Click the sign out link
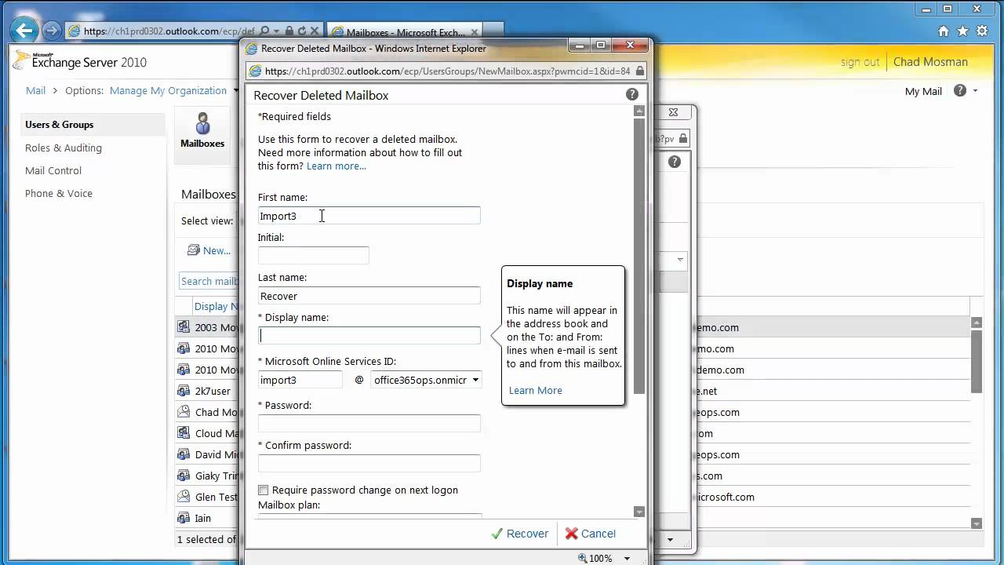1004x565 pixels. [x=860, y=62]
